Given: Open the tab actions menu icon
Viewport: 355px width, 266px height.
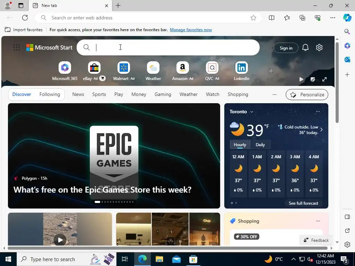Looking at the screenshot, I should point(21,6).
